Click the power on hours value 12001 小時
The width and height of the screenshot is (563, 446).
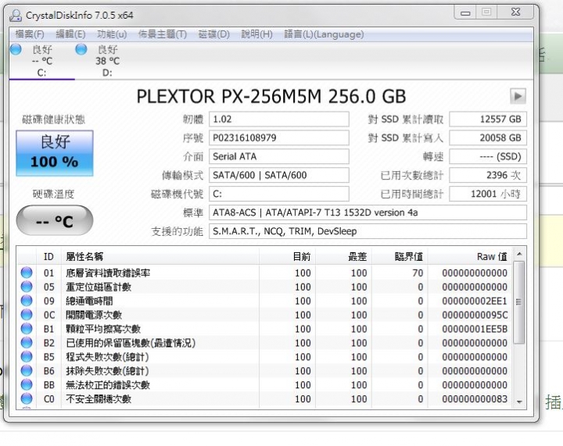pyautogui.click(x=488, y=194)
